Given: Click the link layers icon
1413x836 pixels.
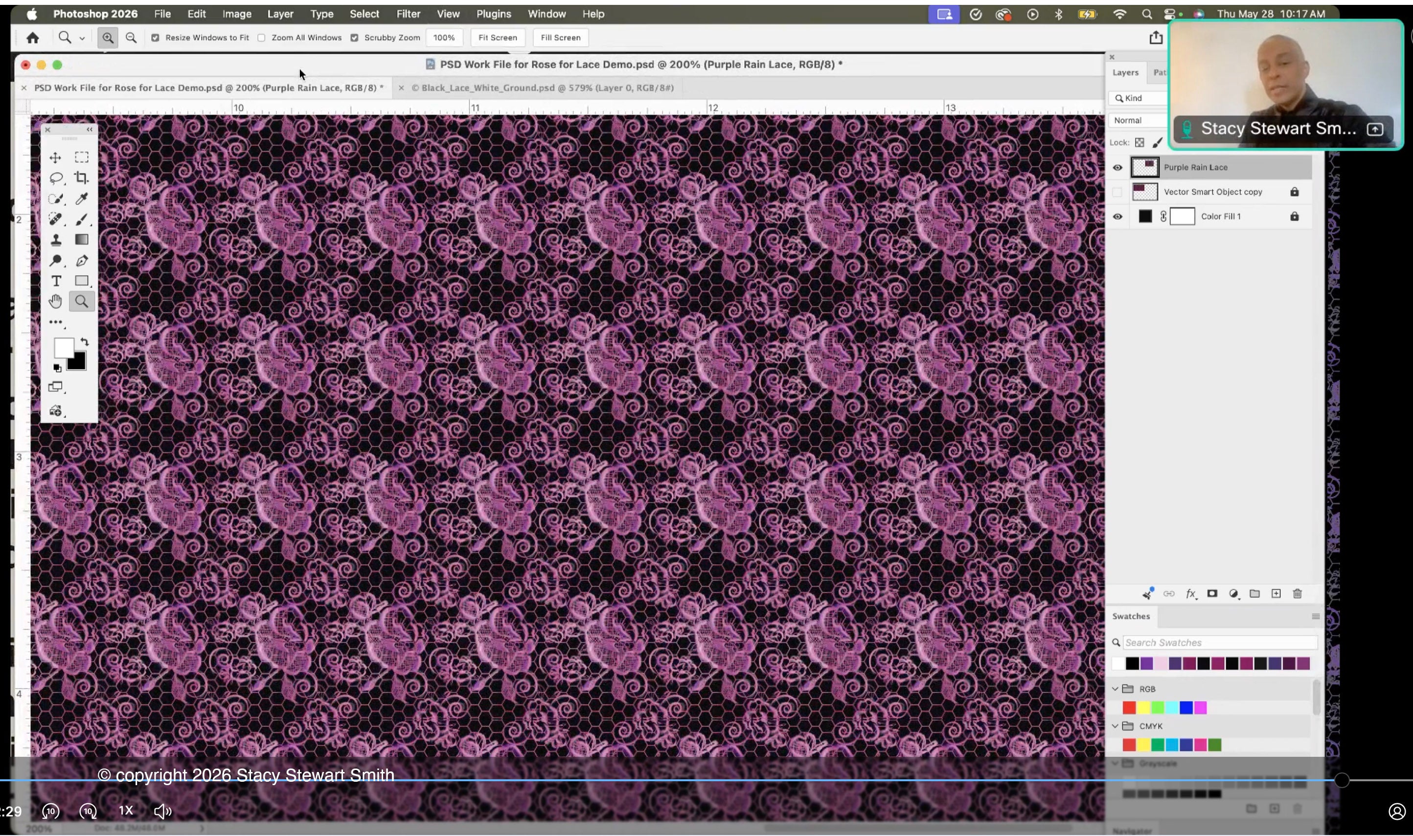Looking at the screenshot, I should (x=1169, y=594).
